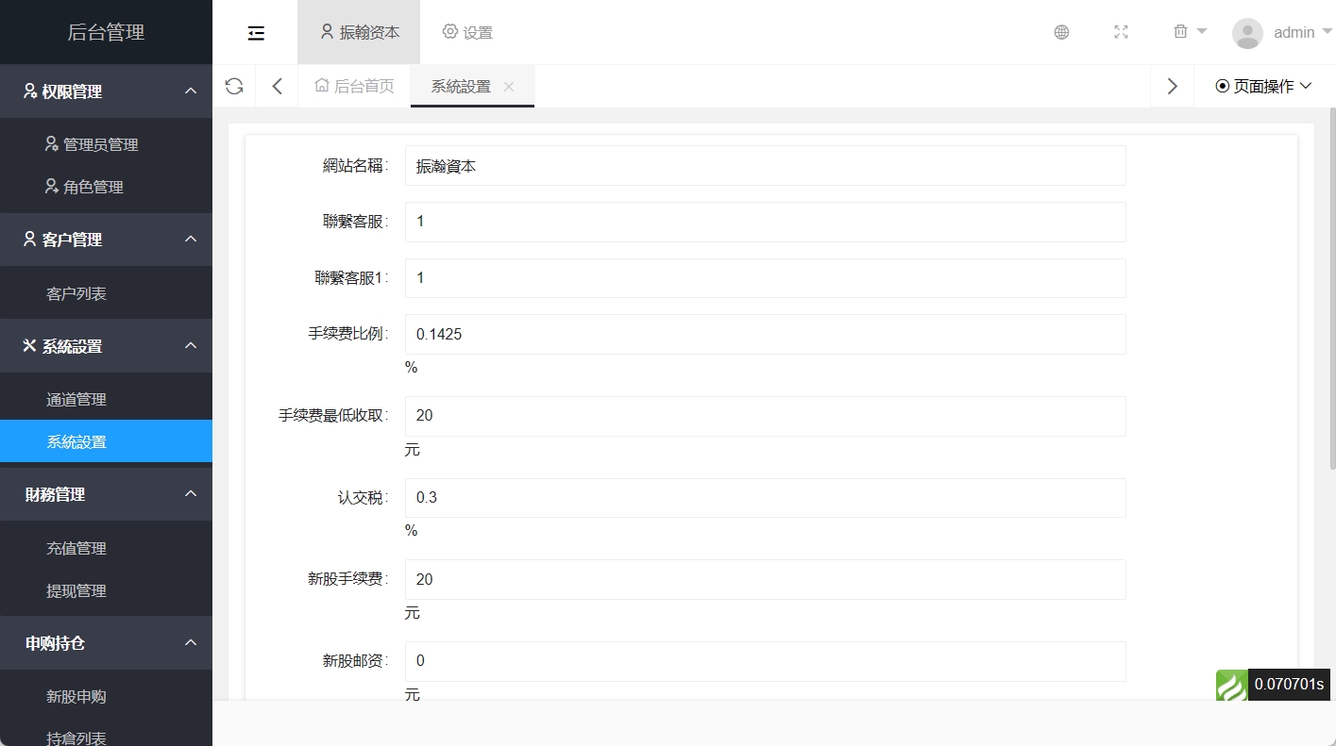Collapse the 权限管理 menu group
Screen dimensions: 1336x746
(x=106, y=91)
